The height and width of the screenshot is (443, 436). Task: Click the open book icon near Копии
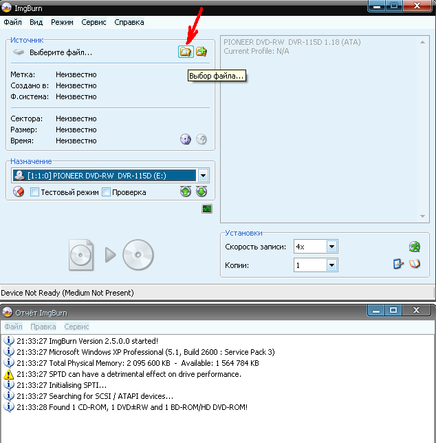point(415,264)
